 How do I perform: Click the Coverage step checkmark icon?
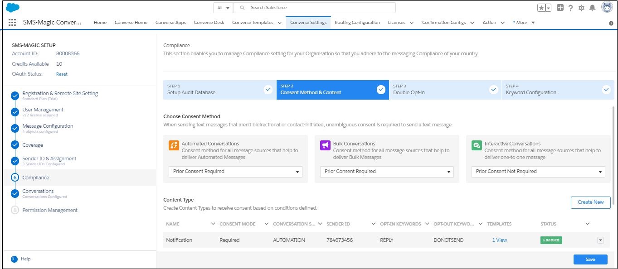(x=15, y=145)
